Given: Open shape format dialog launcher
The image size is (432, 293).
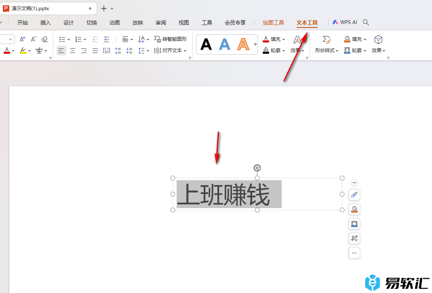Looking at the screenshot, I should (x=388, y=58).
